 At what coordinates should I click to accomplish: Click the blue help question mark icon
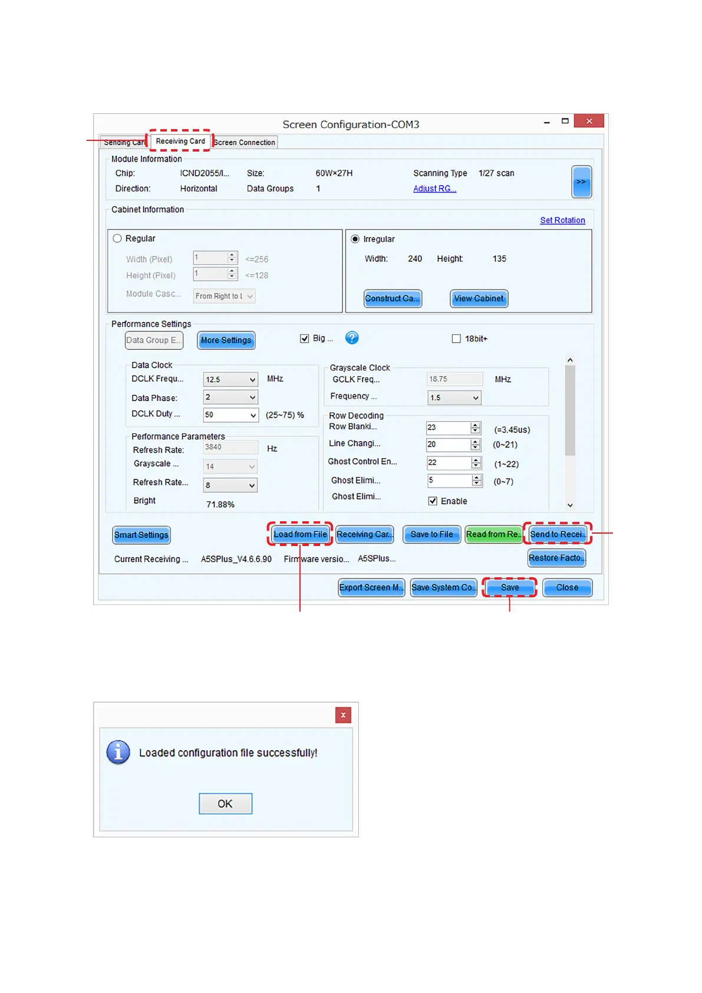coord(352,338)
